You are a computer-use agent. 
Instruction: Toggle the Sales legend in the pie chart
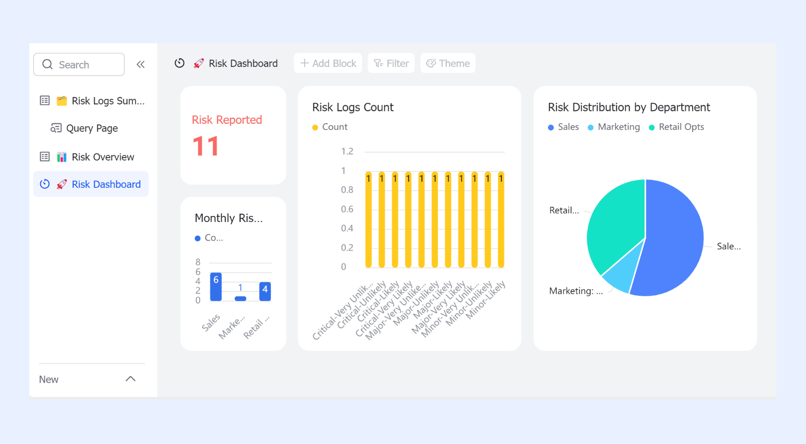(x=563, y=127)
